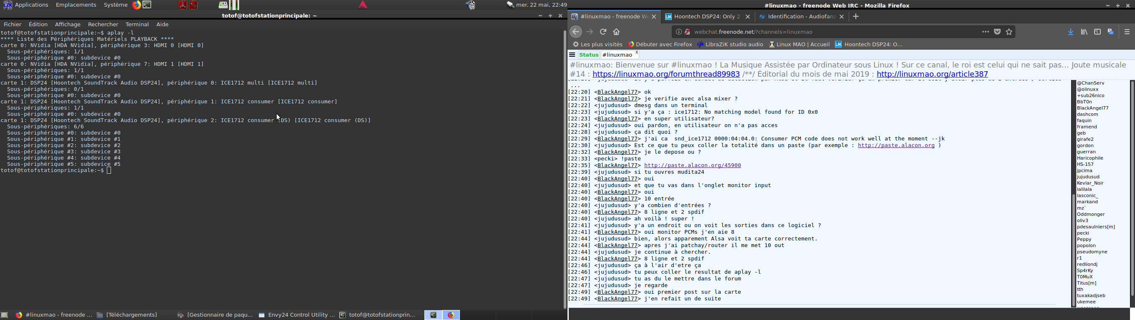Show the desktop via the bottom panel icon
The height and width of the screenshot is (320, 1135).
point(5,315)
